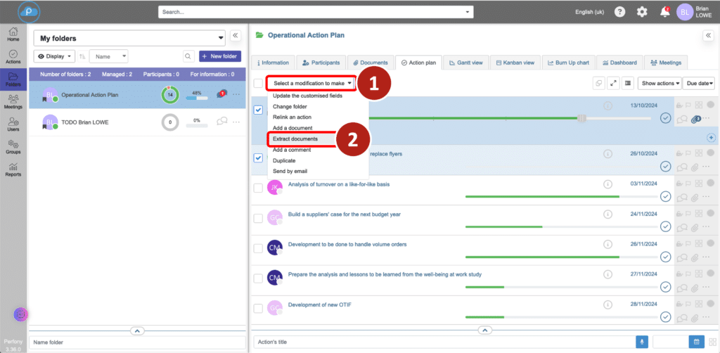The width and height of the screenshot is (720, 353).
Task: Click the microphone button beside action title
Action: click(641, 342)
